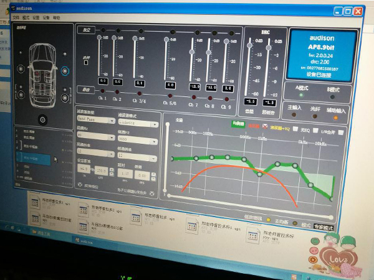Expand the high-pass Hz dropdown
The image size is (374, 280).
[x=112, y=138]
